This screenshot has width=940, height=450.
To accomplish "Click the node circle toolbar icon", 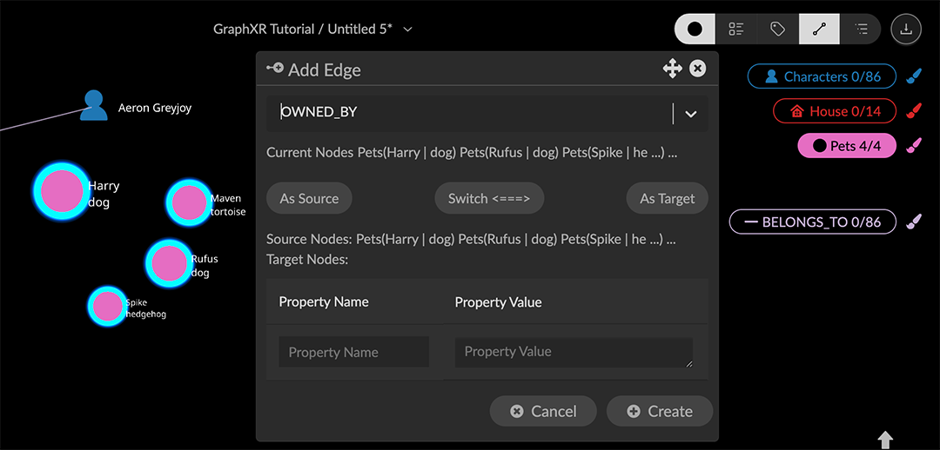I will point(695,29).
